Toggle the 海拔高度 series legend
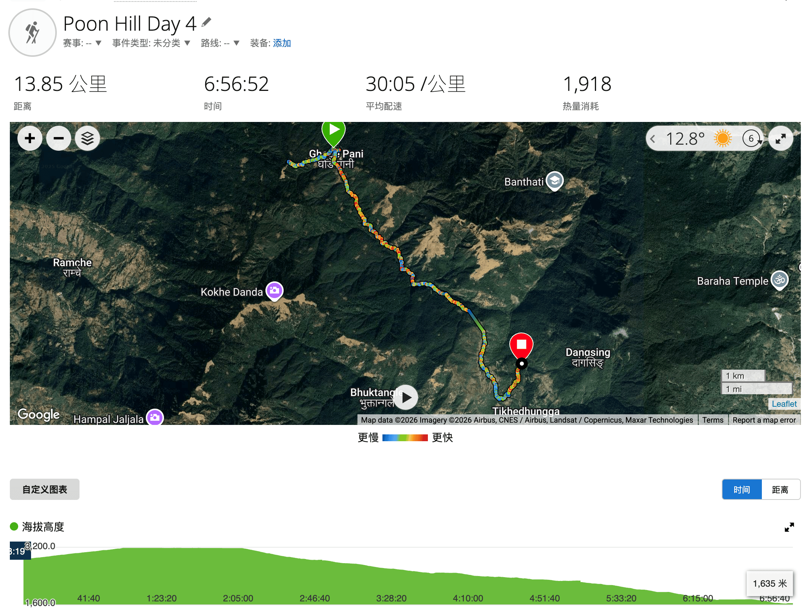This screenshot has width=802, height=612. point(37,526)
